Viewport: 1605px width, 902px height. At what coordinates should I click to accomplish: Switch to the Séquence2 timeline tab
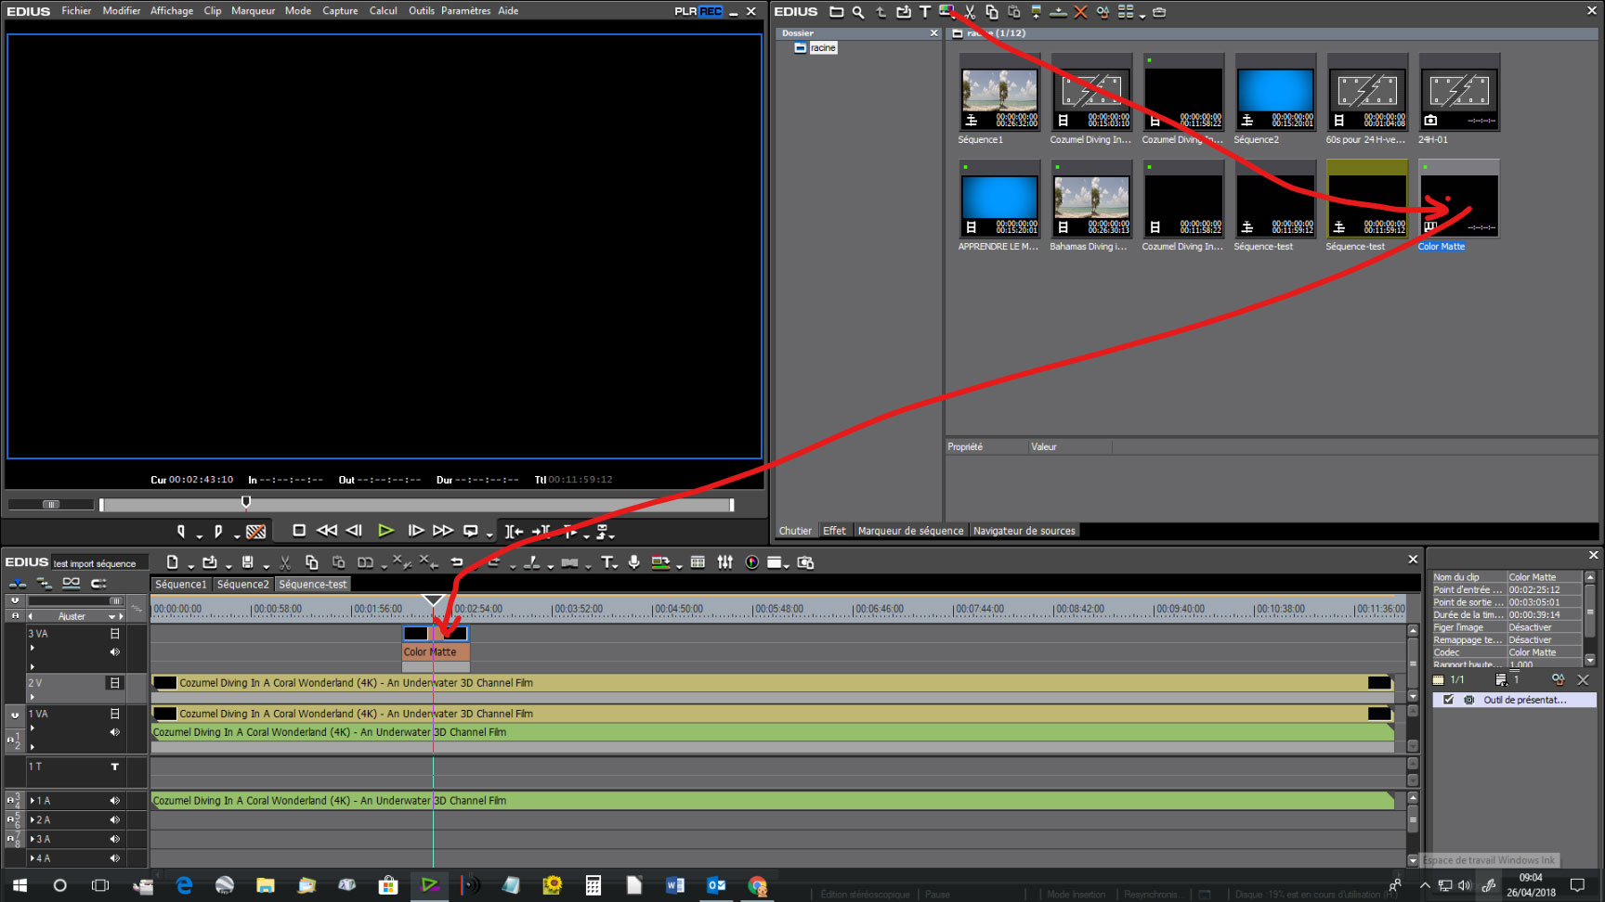point(242,585)
